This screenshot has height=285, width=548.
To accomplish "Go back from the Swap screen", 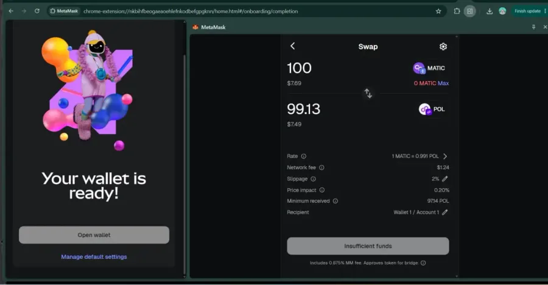I will point(292,46).
